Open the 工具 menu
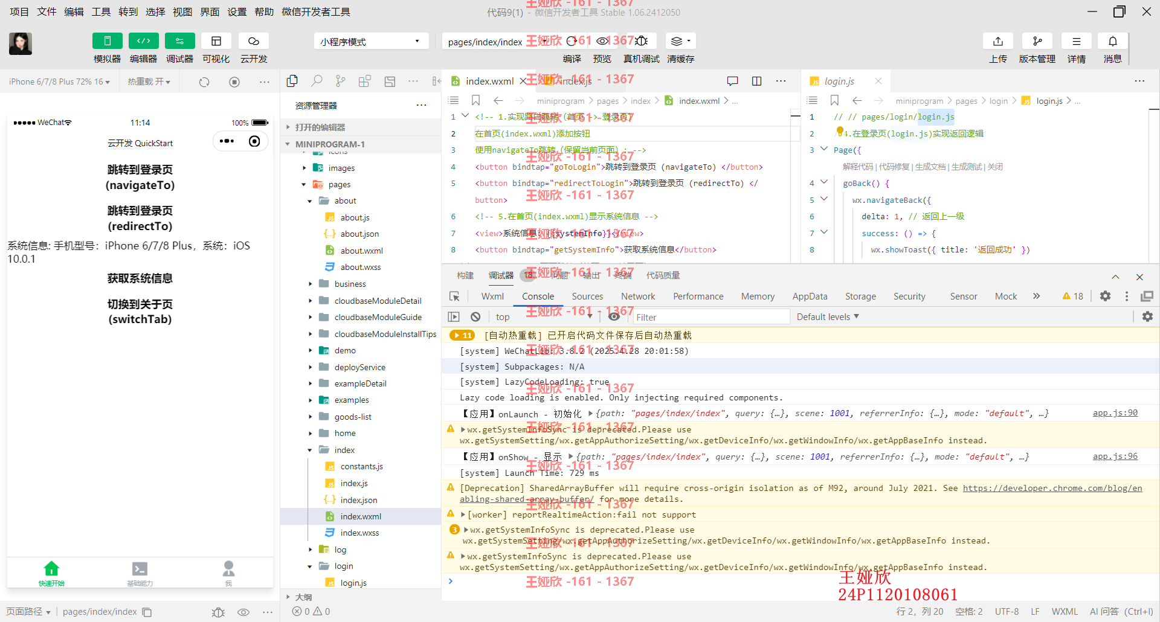 tap(101, 11)
